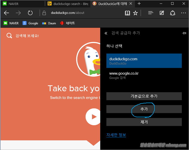The width and height of the screenshot is (189, 150).
Task: Select duckduckgo.com search provider
Action: click(x=144, y=61)
